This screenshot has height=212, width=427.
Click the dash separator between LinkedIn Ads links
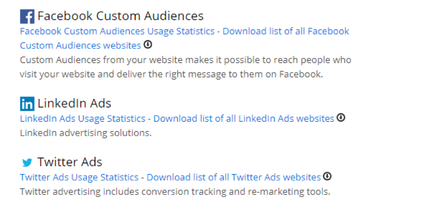coord(149,119)
